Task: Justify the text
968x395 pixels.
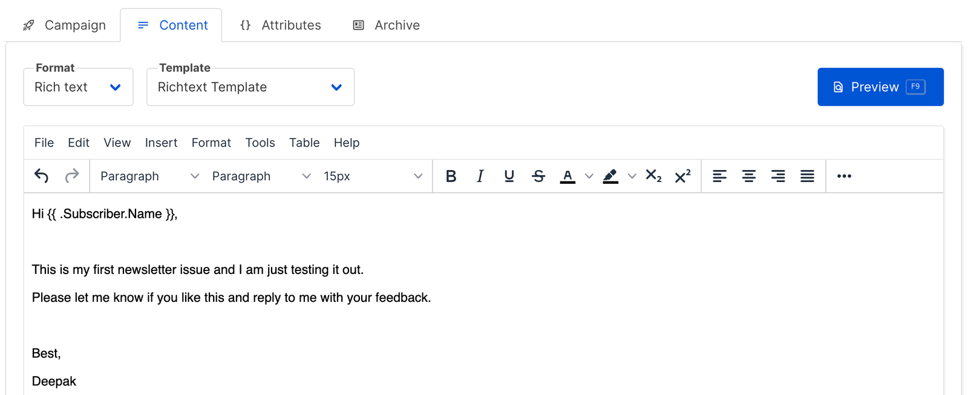Action: tap(807, 176)
